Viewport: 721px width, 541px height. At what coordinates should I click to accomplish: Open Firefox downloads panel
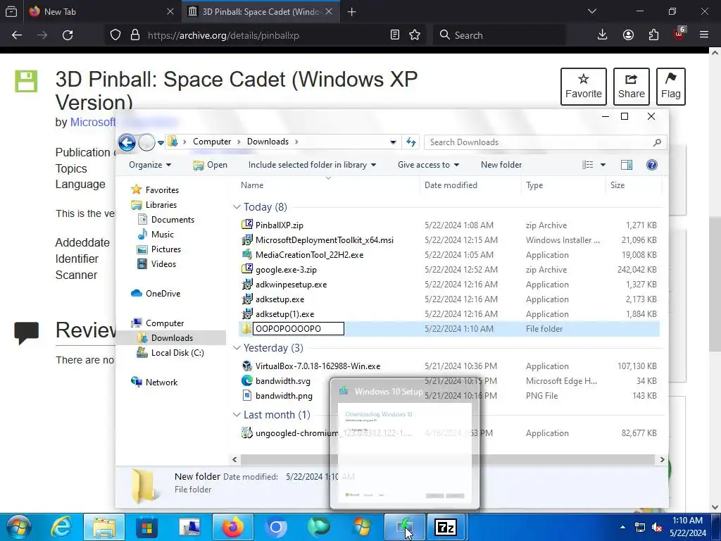[x=603, y=35]
